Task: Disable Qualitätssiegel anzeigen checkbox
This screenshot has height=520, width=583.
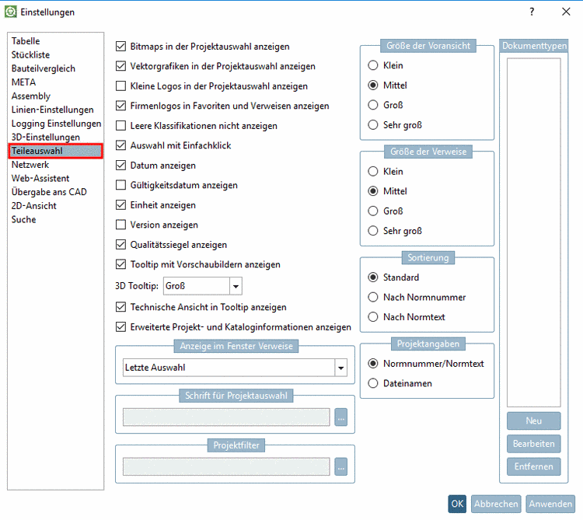Action: pyautogui.click(x=120, y=245)
